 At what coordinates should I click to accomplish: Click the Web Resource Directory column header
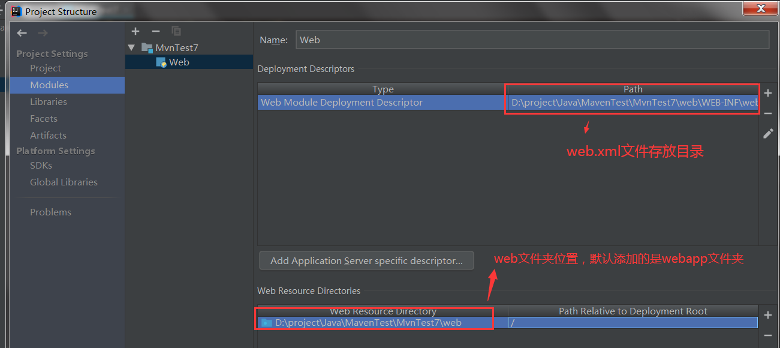tap(383, 311)
